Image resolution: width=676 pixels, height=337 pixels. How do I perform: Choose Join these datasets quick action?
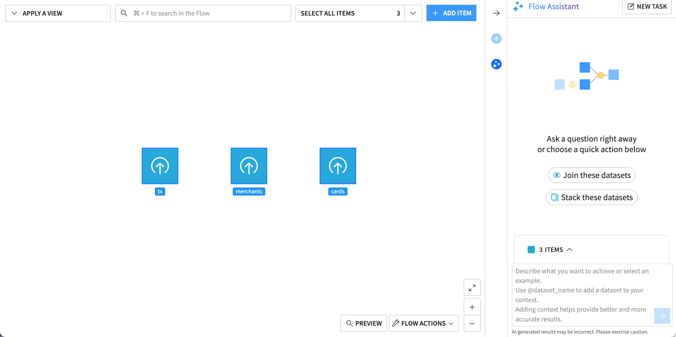[591, 175]
